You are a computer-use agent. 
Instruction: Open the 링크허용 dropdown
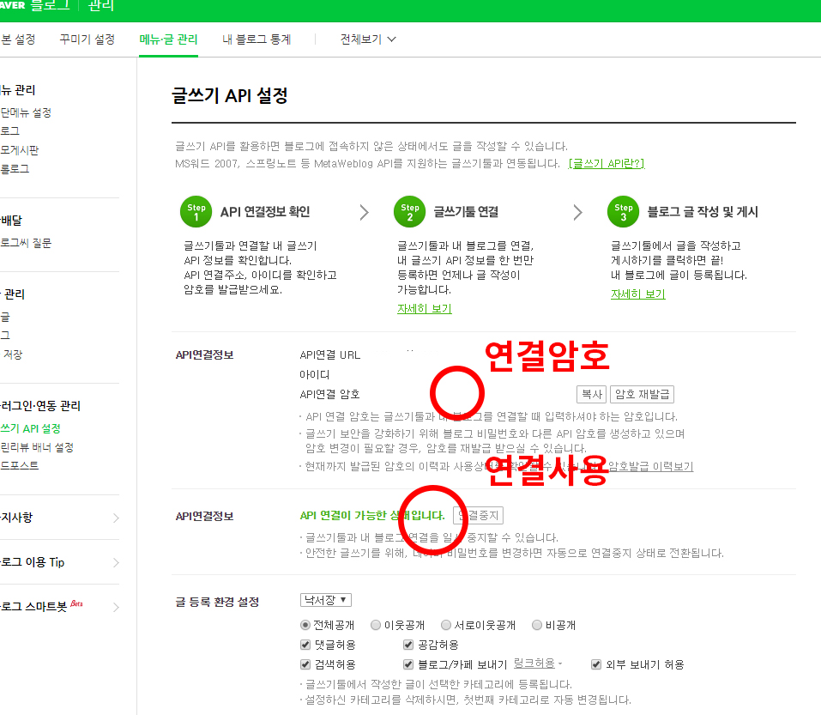point(538,663)
